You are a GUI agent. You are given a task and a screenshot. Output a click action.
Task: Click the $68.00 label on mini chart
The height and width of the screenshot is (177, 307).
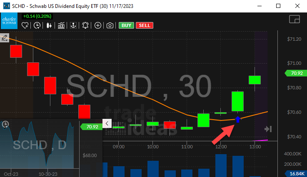coord(90,155)
